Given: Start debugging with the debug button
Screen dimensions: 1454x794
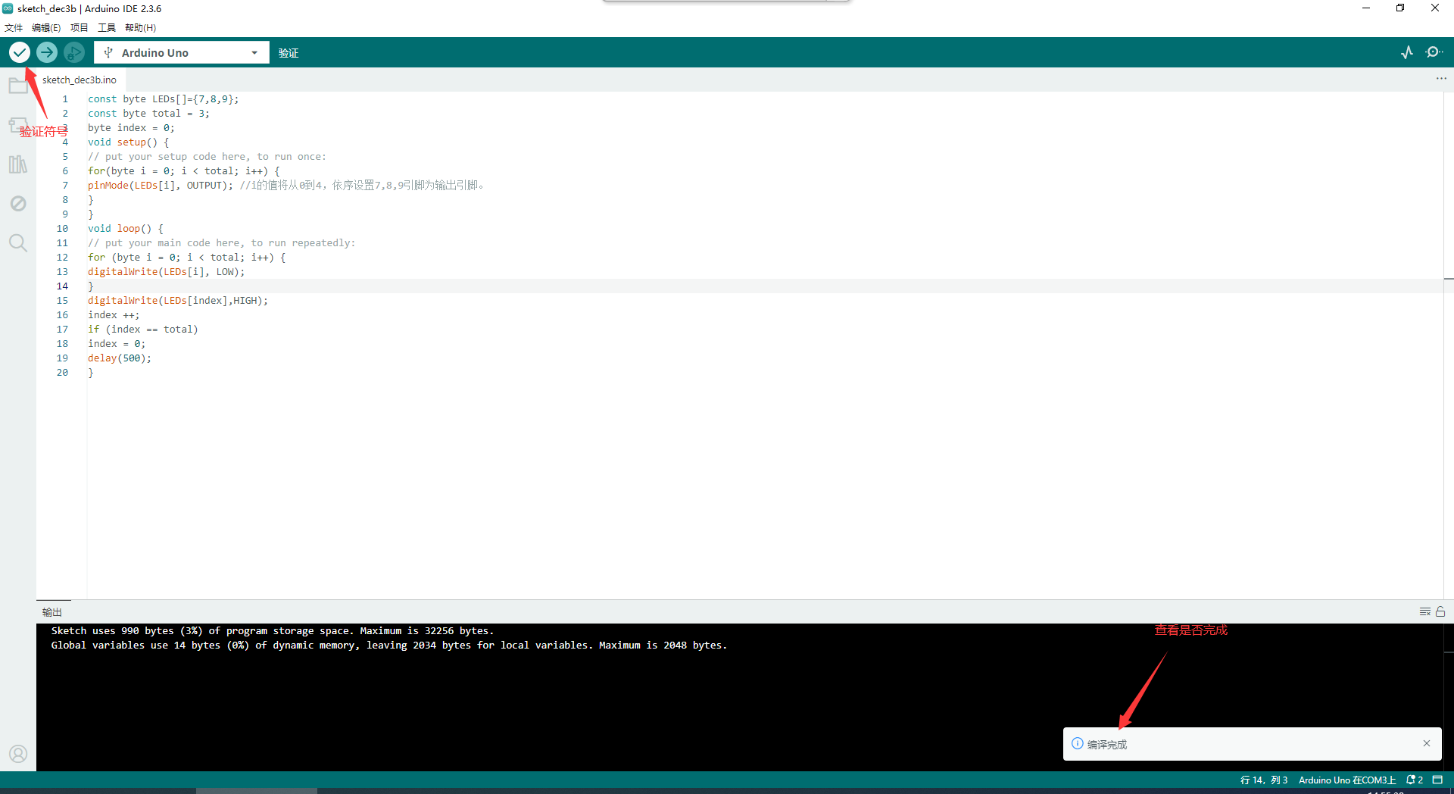Looking at the screenshot, I should [73, 52].
